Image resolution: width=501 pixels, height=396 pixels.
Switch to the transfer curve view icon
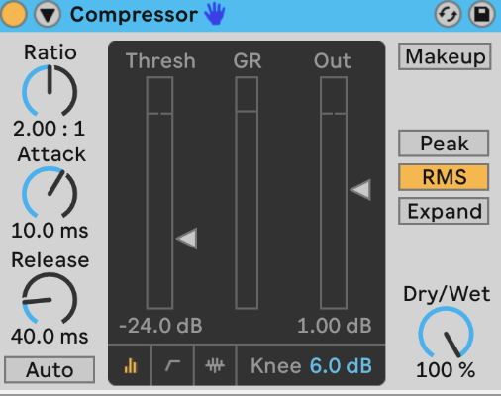click(x=172, y=365)
